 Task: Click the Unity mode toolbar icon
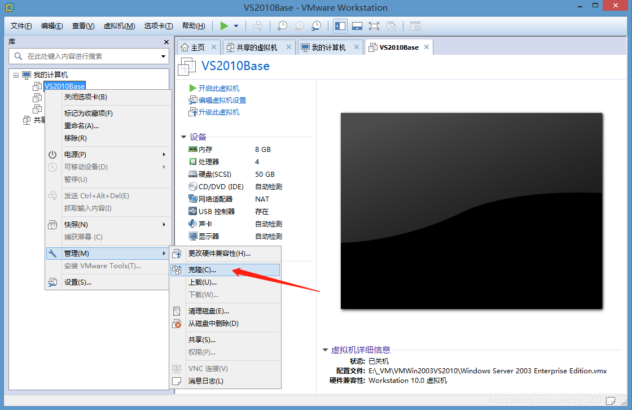tap(391, 26)
